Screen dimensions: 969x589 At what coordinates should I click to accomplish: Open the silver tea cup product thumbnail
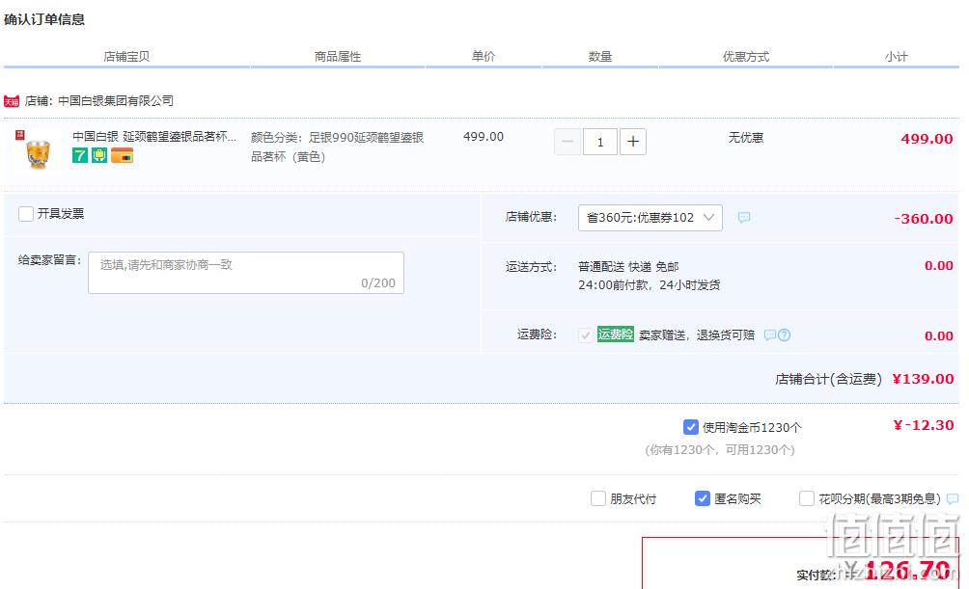pos(37,152)
